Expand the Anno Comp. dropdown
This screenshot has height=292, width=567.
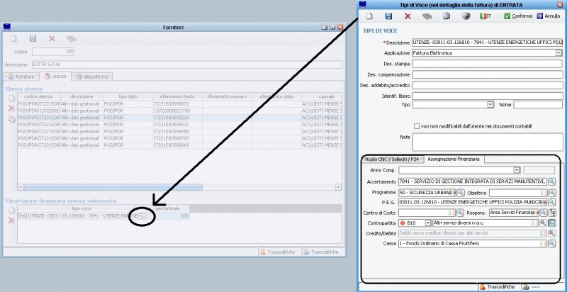[x=517, y=170]
